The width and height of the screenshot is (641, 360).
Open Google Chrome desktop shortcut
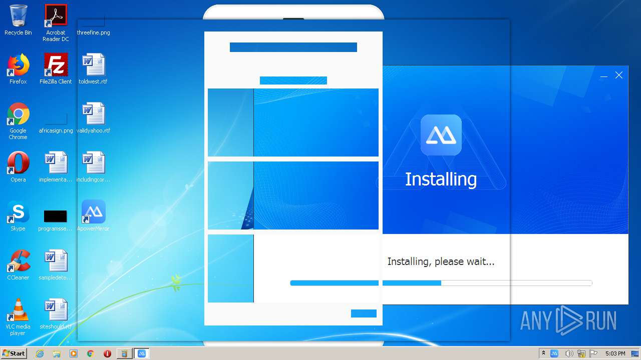click(x=18, y=121)
